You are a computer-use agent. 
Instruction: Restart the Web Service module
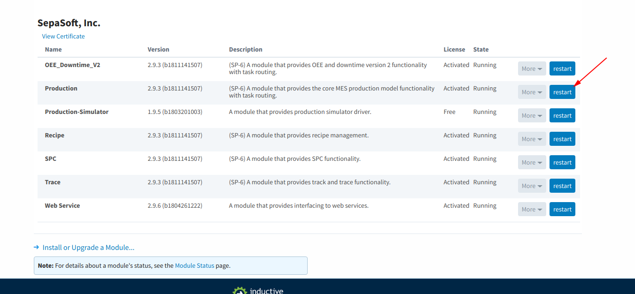pos(562,209)
